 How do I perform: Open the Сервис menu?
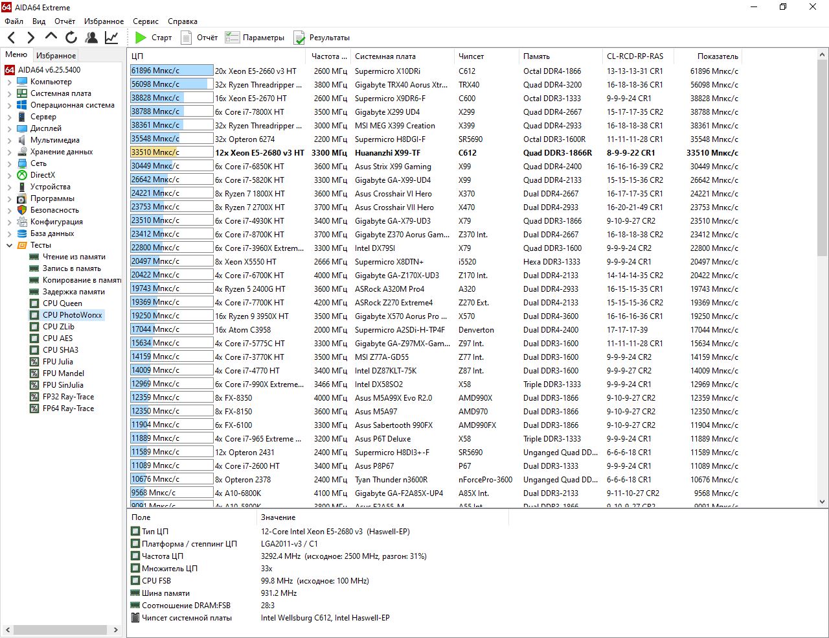coord(146,21)
